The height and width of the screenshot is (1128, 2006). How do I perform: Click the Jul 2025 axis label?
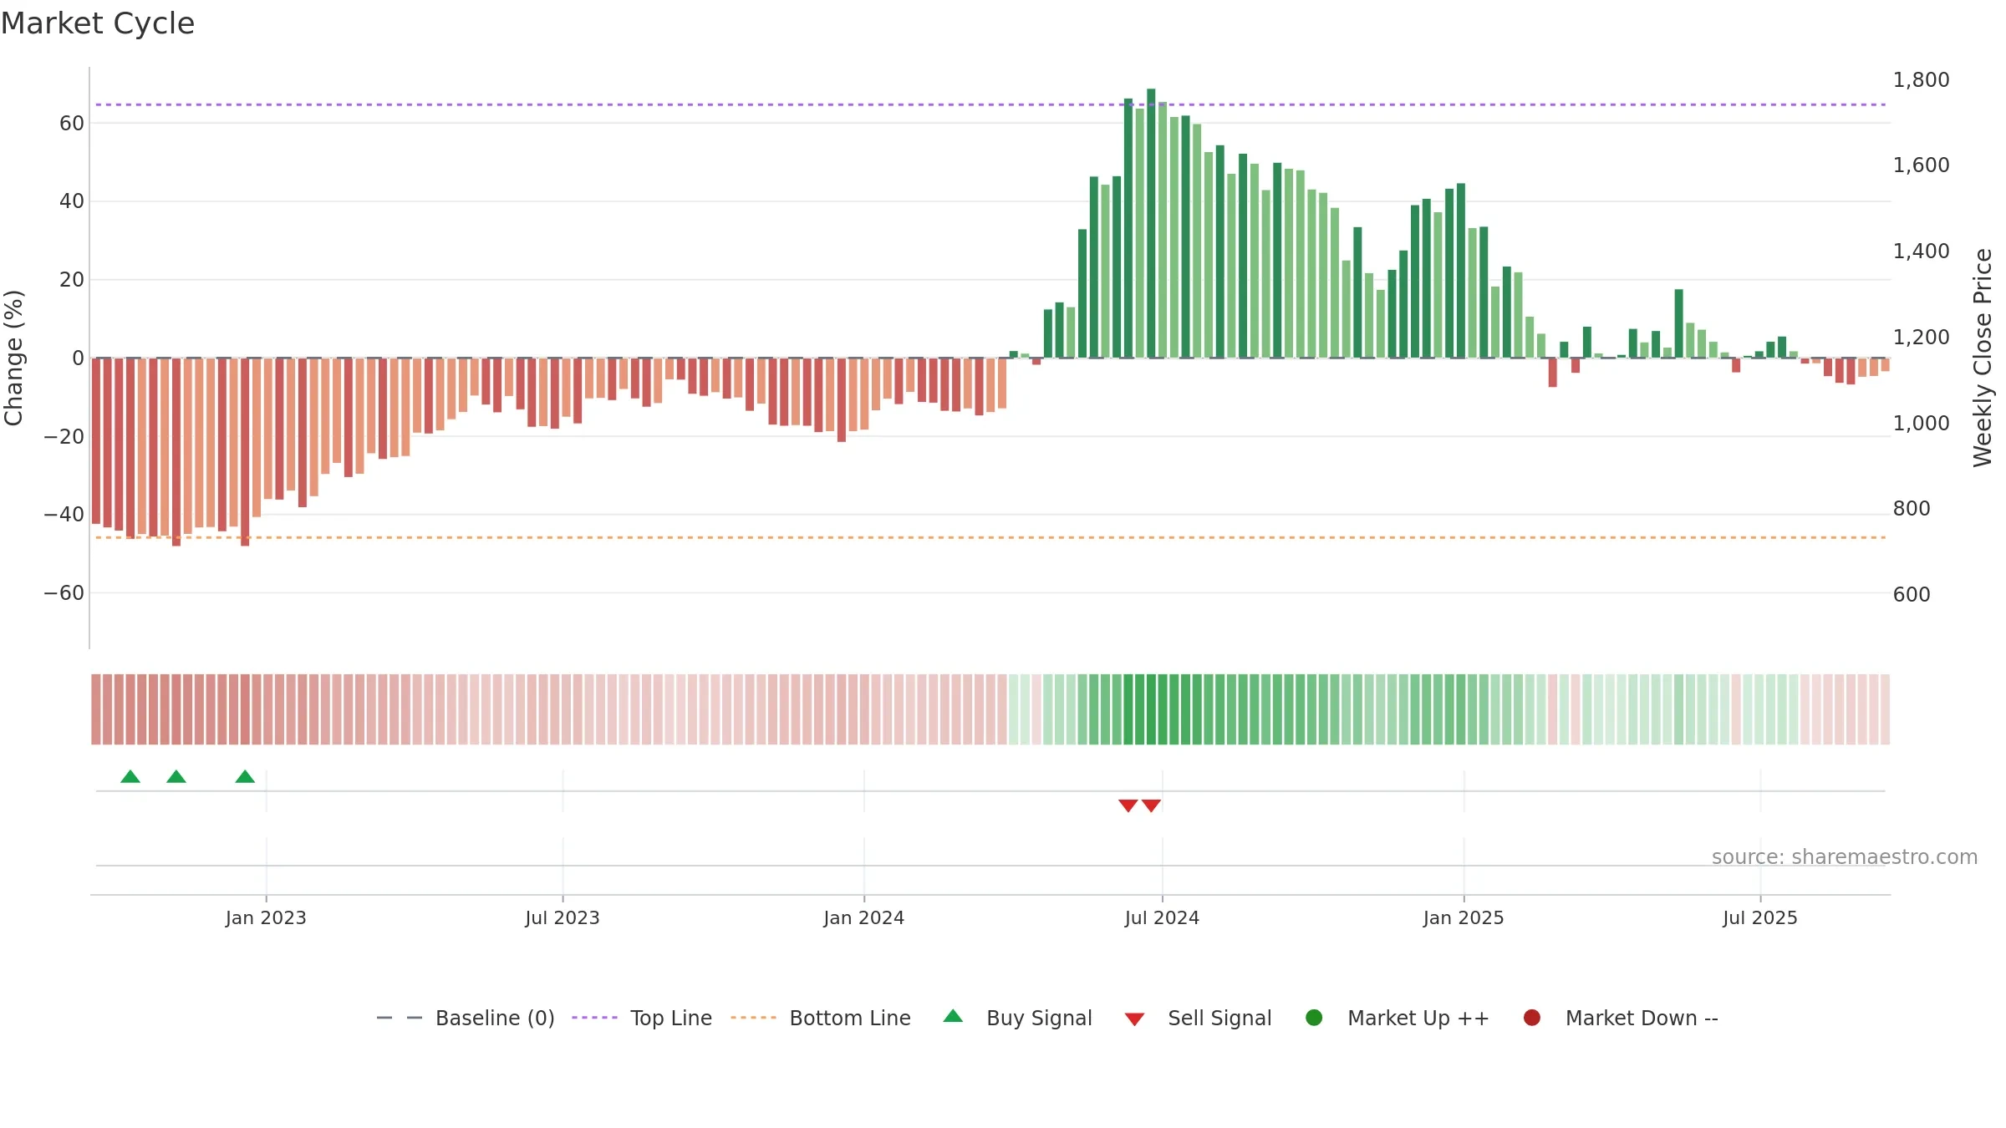[1760, 918]
